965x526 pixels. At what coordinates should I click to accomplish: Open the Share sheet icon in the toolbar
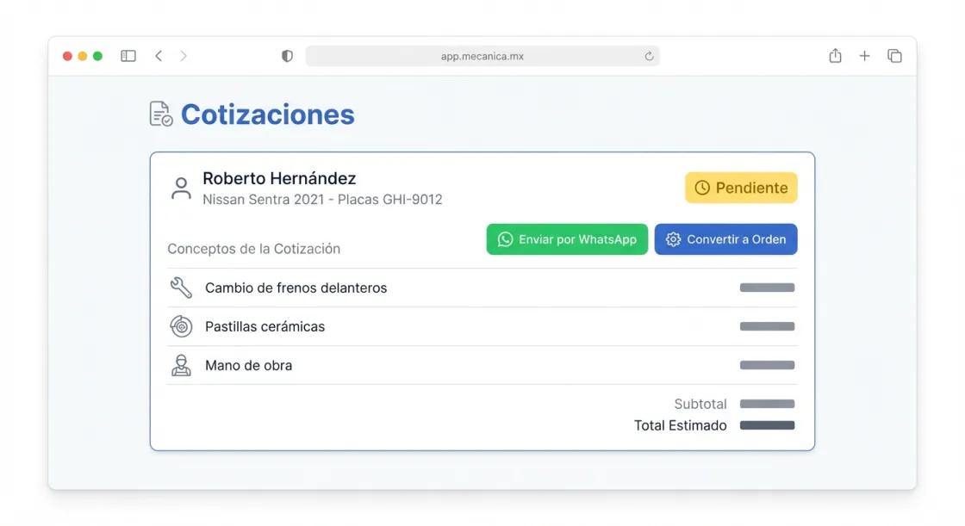[834, 55]
